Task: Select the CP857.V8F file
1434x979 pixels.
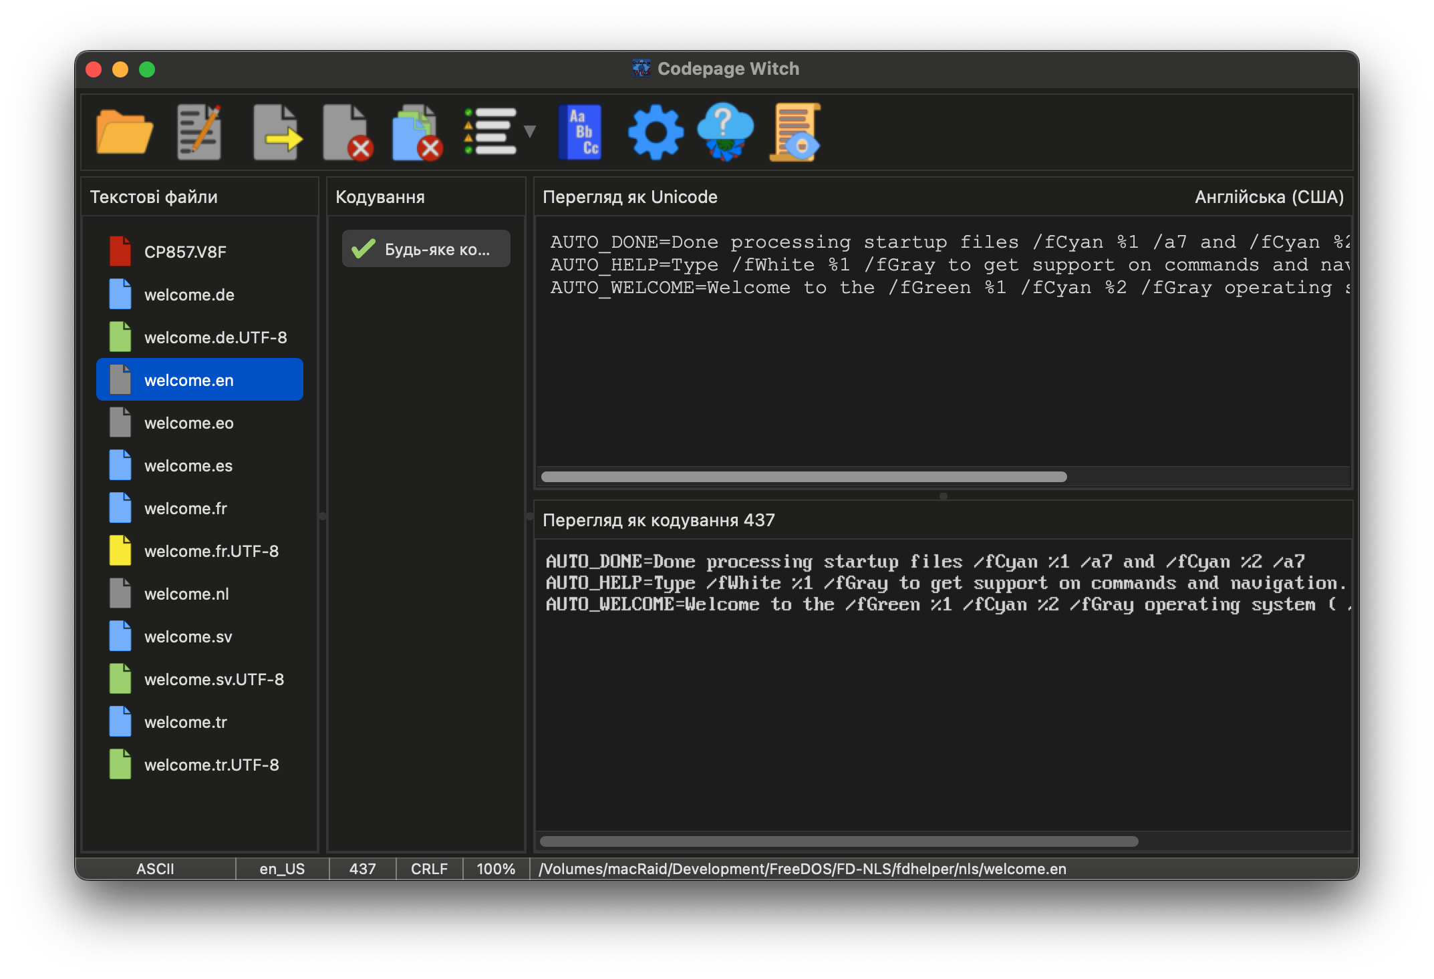Action: coord(185,252)
